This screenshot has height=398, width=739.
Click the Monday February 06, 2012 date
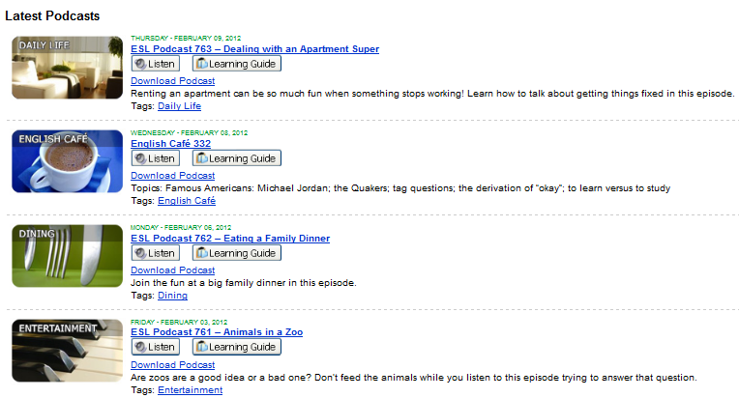click(x=181, y=227)
